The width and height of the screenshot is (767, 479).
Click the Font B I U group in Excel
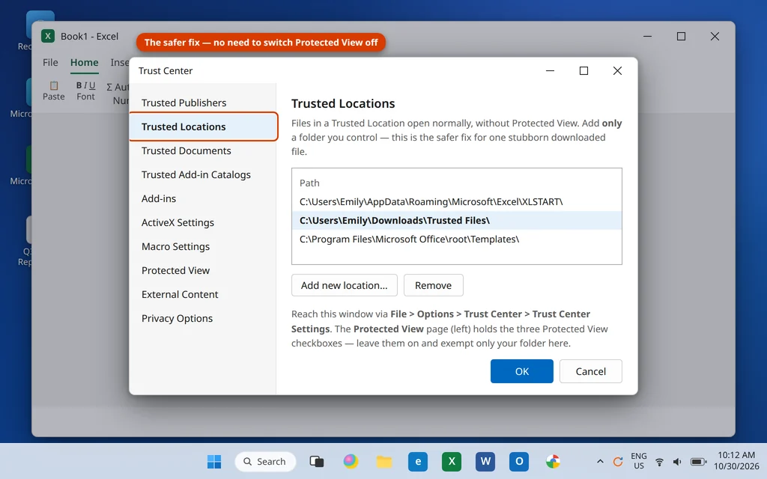85,91
